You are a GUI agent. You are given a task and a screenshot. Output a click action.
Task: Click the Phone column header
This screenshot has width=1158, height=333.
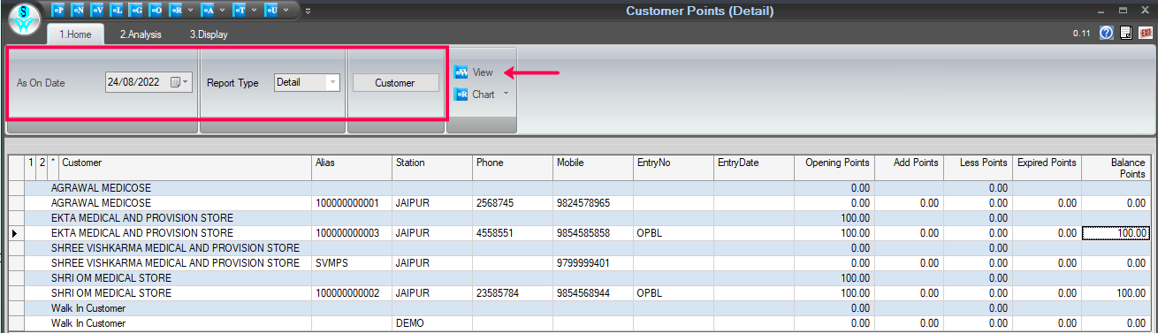point(513,168)
